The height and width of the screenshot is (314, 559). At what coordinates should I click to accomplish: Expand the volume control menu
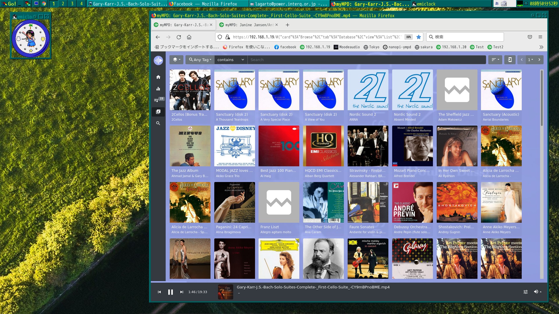point(537,292)
